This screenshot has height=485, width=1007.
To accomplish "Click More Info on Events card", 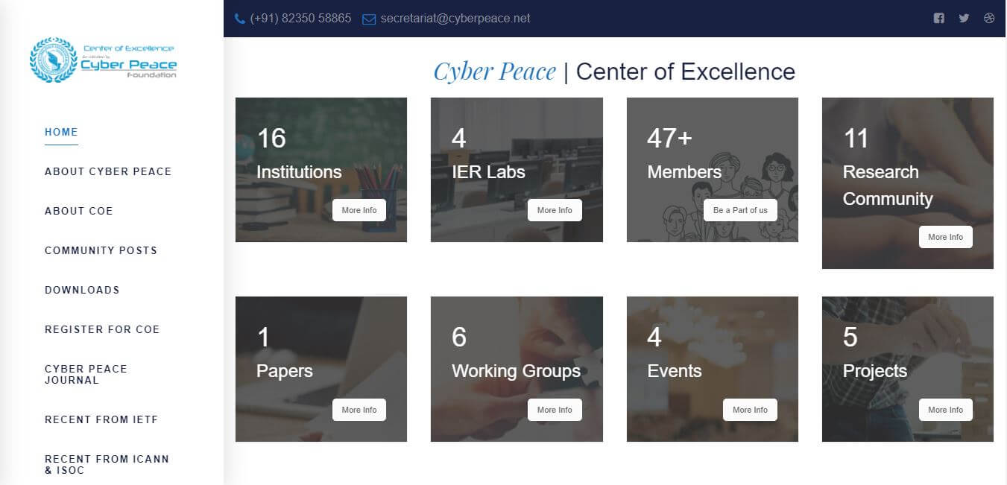I will point(750,410).
